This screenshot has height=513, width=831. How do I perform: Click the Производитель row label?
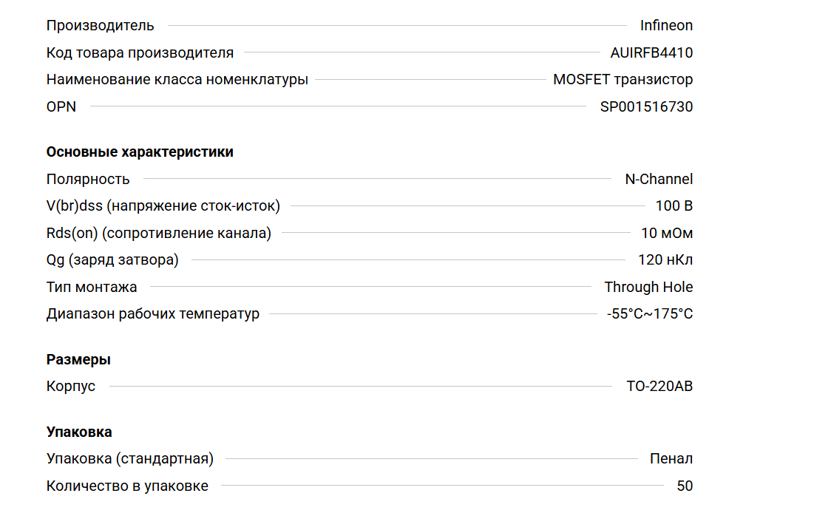pyautogui.click(x=100, y=26)
